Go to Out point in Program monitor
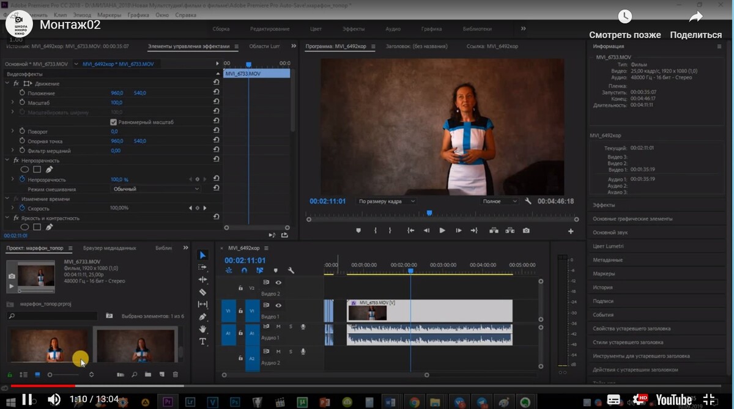734x409 pixels. [474, 230]
